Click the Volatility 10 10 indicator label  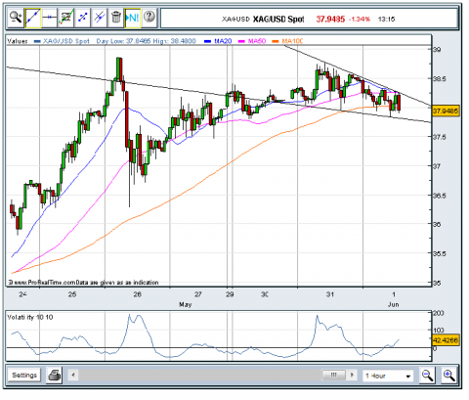pyautogui.click(x=30, y=317)
